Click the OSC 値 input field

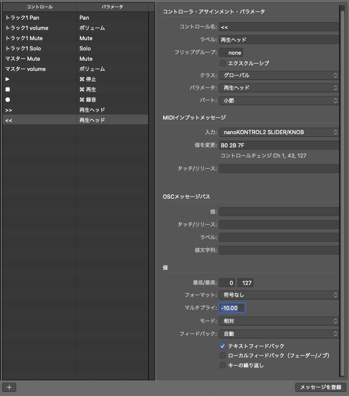[x=279, y=211]
